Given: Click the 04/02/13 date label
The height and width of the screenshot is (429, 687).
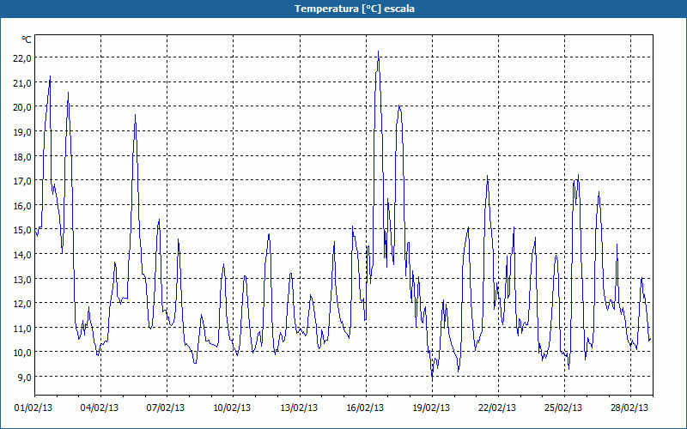Looking at the screenshot, I should point(100,408).
